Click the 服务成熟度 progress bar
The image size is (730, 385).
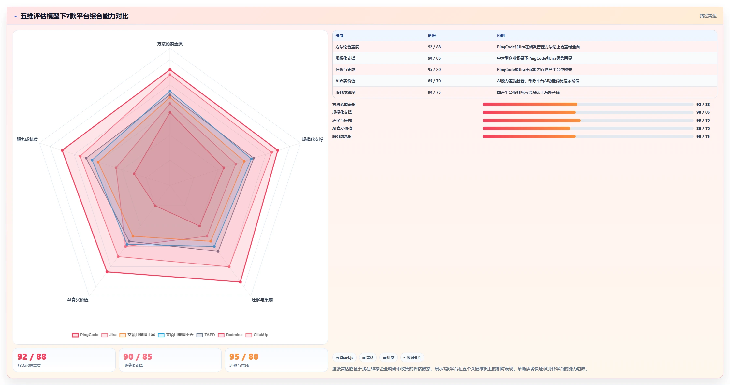coord(588,136)
